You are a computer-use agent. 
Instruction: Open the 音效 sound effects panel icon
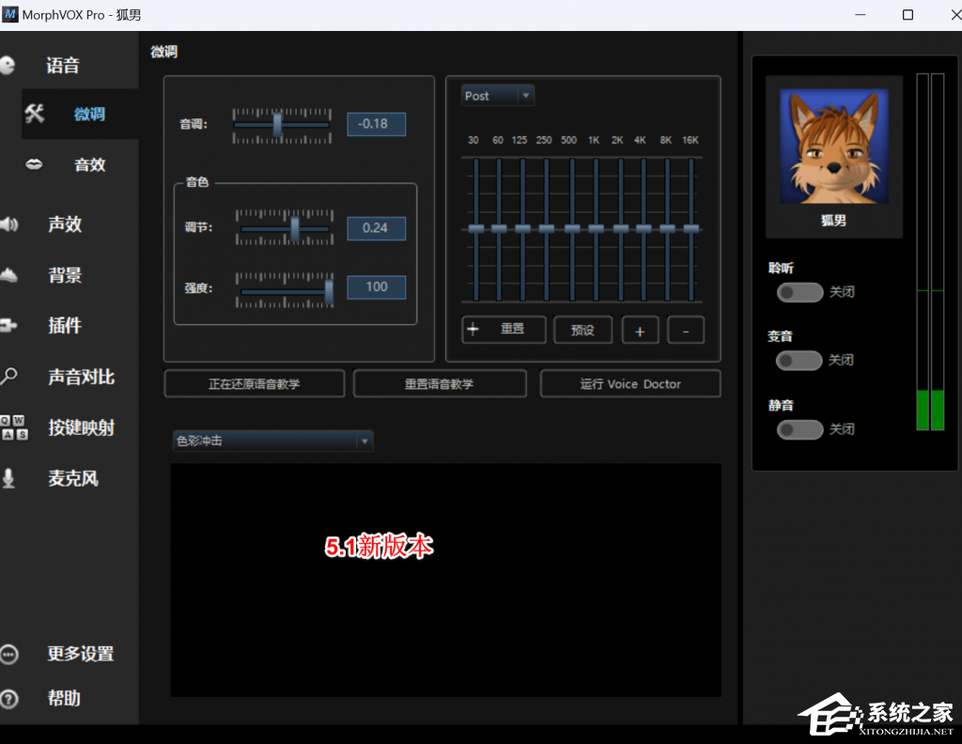pyautogui.click(x=34, y=163)
